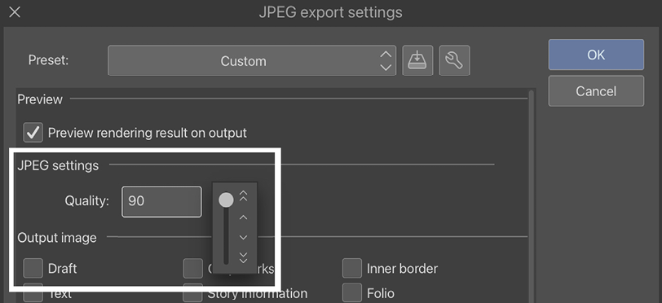Close the JPEG export settings dialog
The image size is (662, 303).
click(x=15, y=12)
